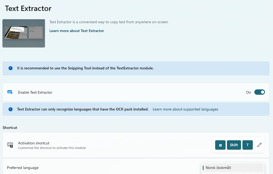
Task: Click the Text Extractor preview thumbnail
Action: point(24,33)
